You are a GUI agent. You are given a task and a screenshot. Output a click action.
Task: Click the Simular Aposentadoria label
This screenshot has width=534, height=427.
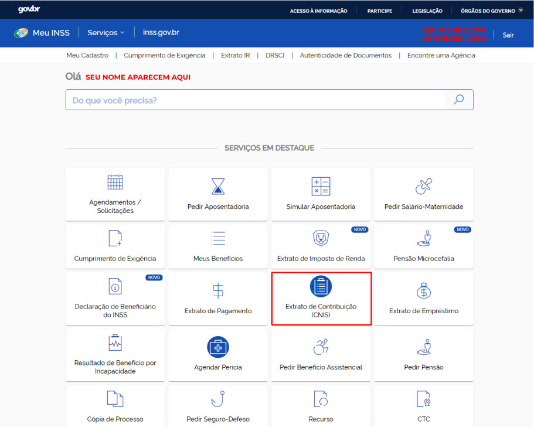click(x=321, y=206)
